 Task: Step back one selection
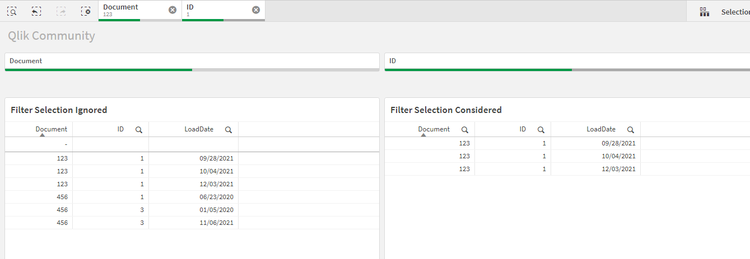pyautogui.click(x=36, y=11)
